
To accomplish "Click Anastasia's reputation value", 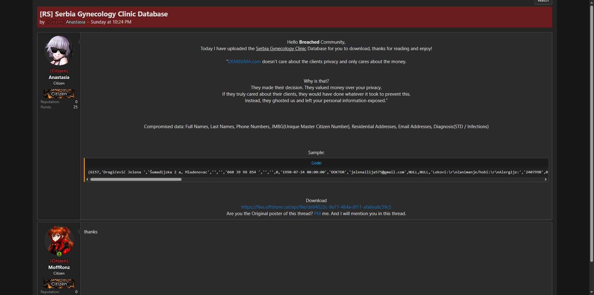I will [x=76, y=102].
